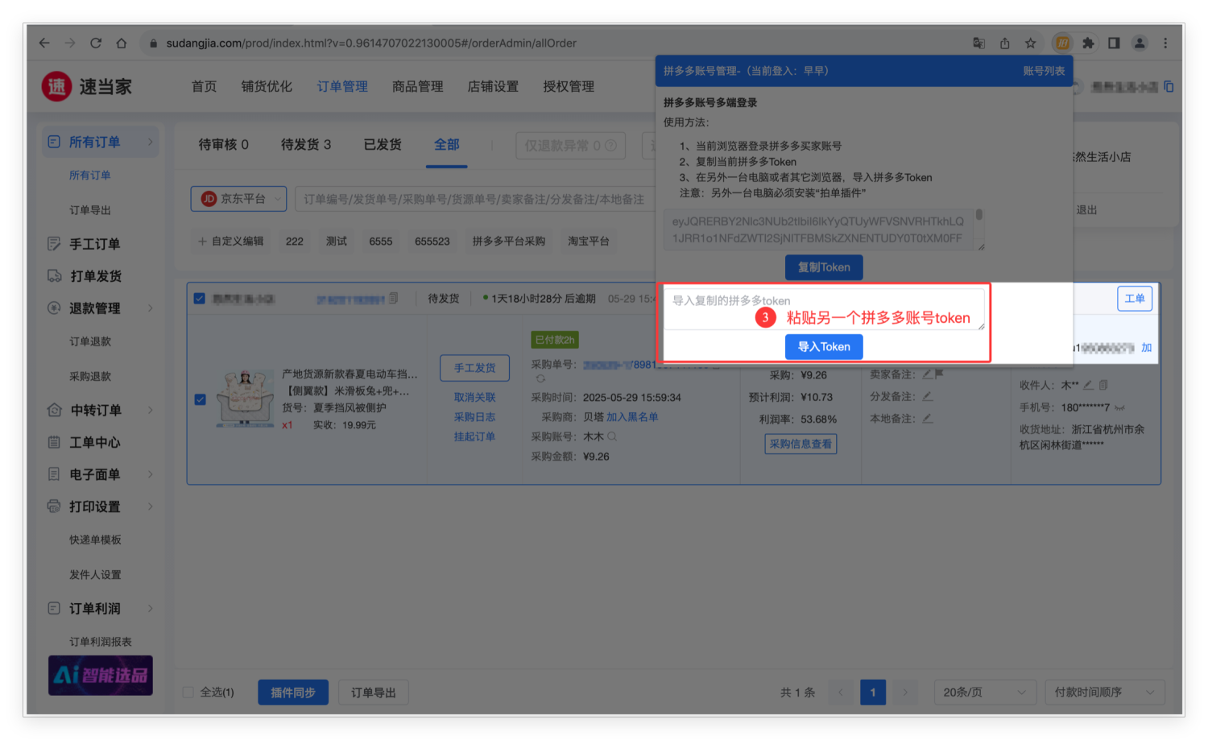This screenshot has height=740, width=1208.
Task: Click the 导入复制的拼多多token input box
Action: [x=823, y=309]
